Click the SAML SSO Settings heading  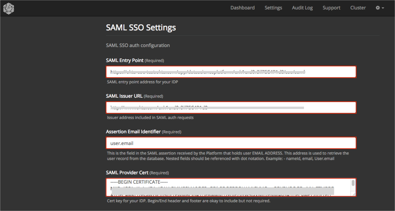[x=141, y=27]
